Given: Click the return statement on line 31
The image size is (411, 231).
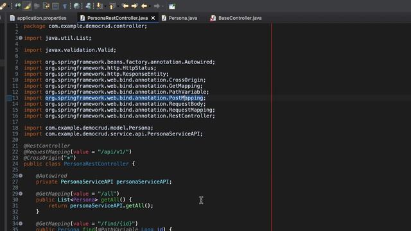Looking at the screenshot, I should pos(101,206).
